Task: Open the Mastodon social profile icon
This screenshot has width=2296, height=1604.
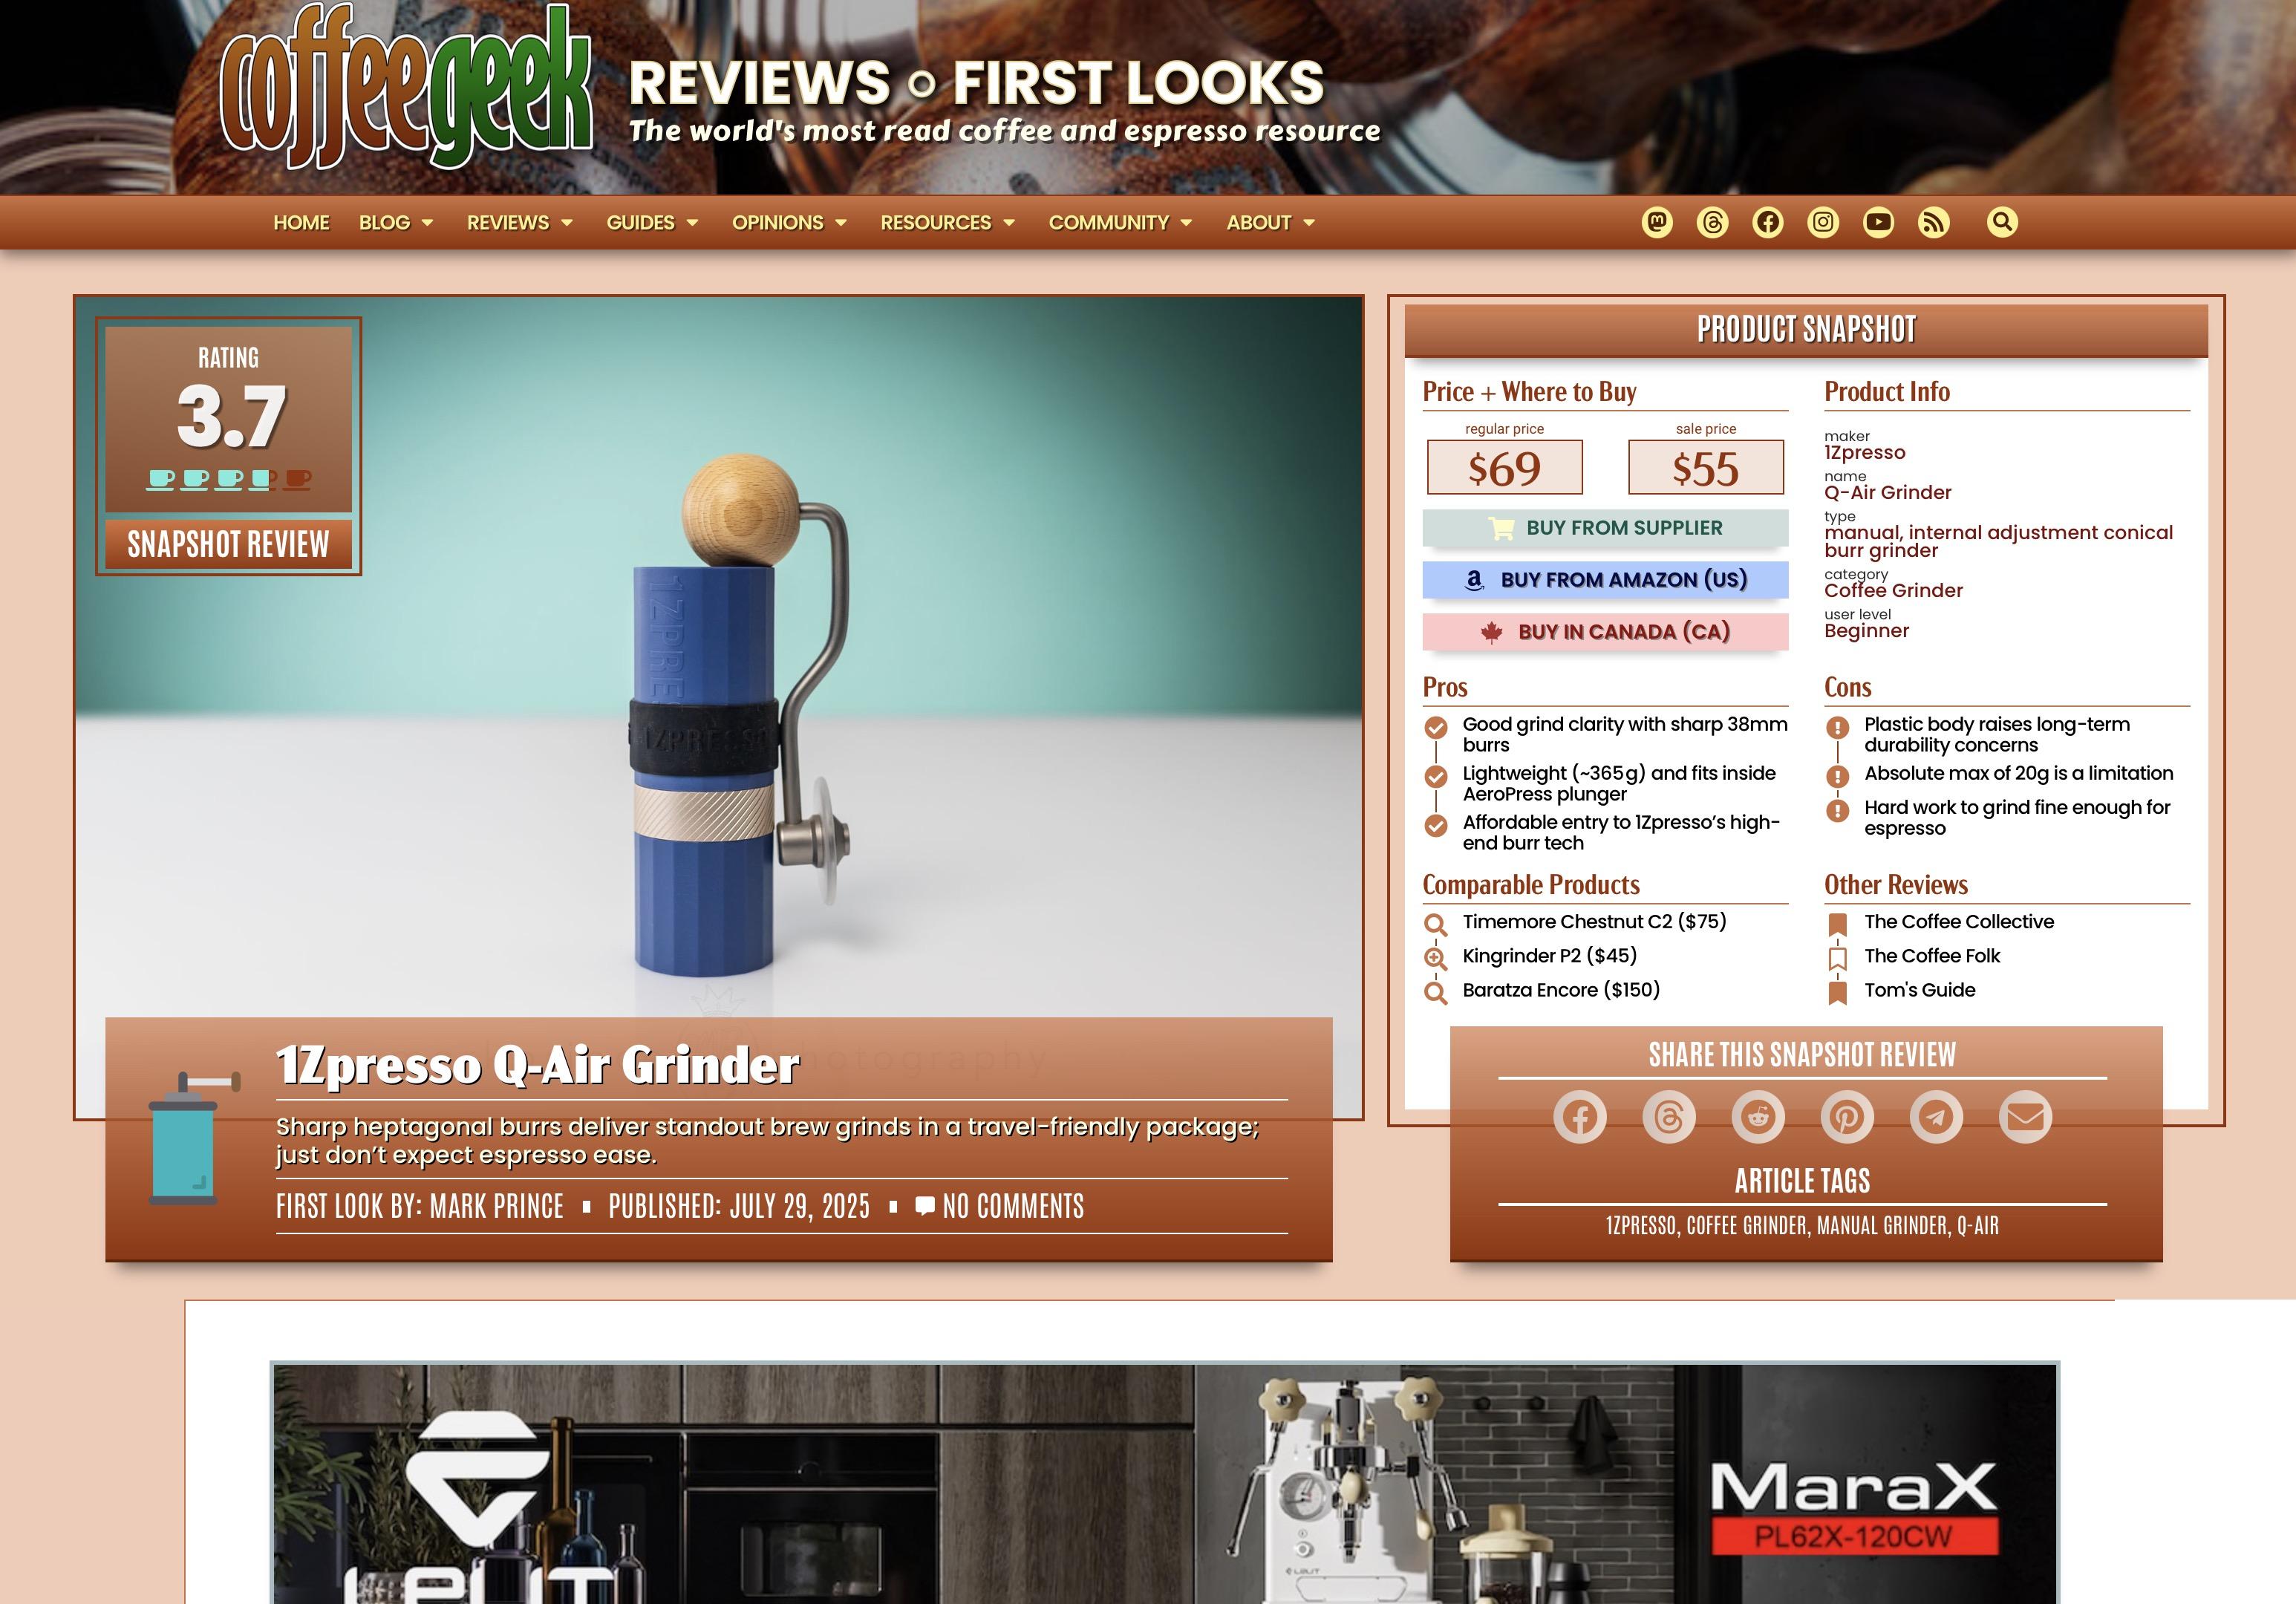Action: click(1657, 222)
